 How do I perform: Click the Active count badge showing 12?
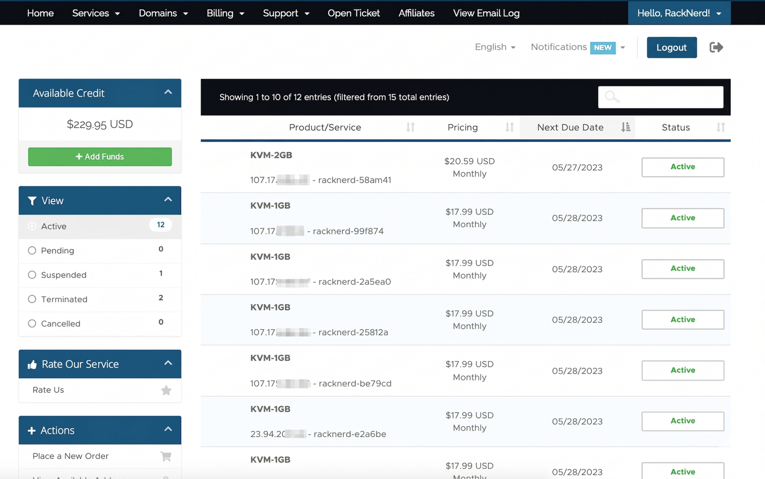pyautogui.click(x=161, y=224)
